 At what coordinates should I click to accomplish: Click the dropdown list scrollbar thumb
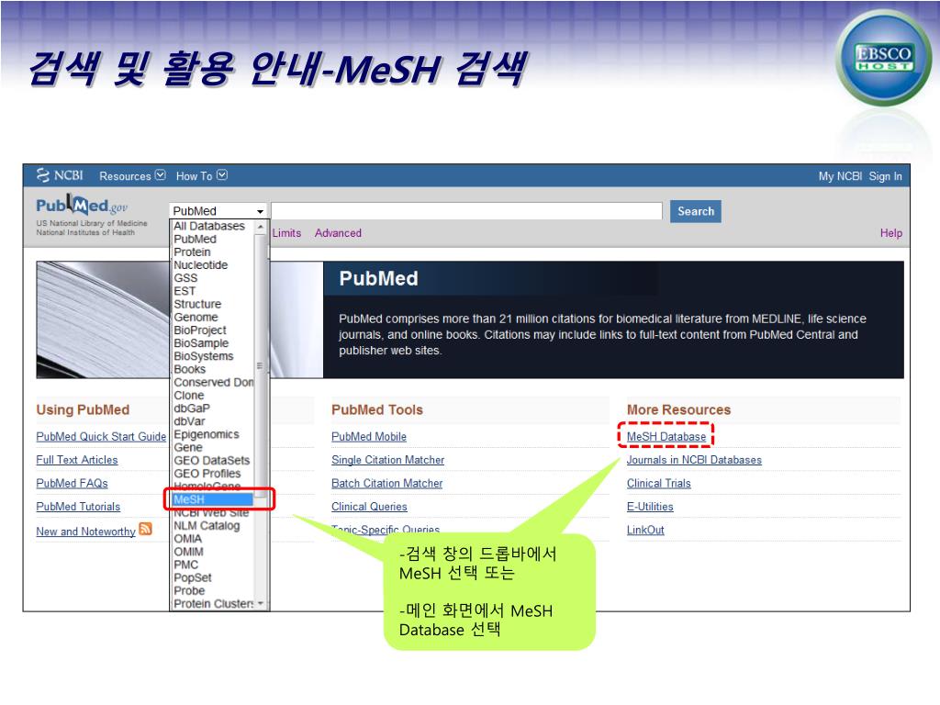click(260, 365)
